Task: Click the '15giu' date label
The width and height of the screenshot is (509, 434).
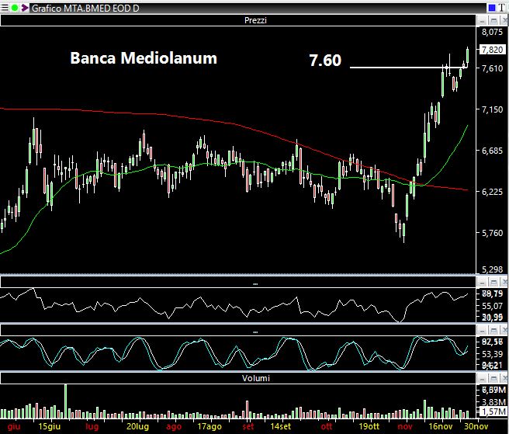Action: [x=50, y=426]
